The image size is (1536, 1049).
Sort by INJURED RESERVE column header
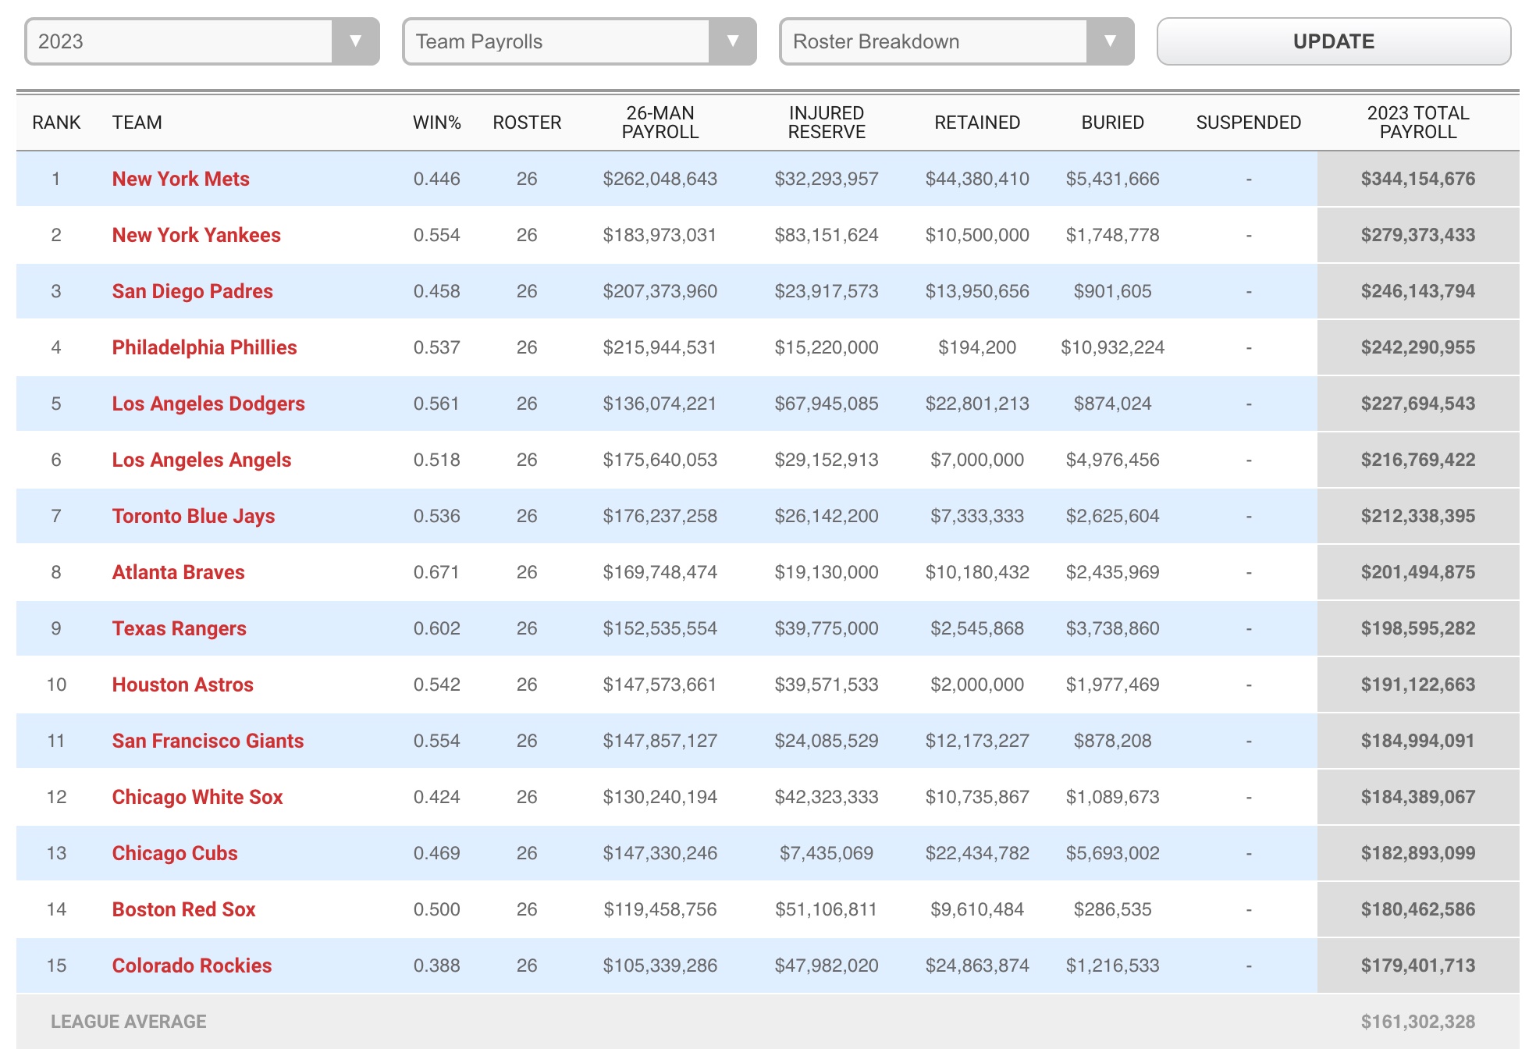[x=827, y=123]
